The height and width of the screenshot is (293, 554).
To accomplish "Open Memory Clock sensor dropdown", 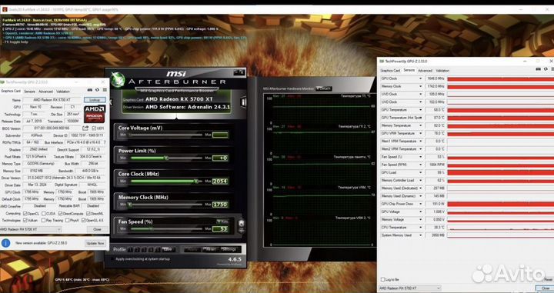I will [x=420, y=86].
